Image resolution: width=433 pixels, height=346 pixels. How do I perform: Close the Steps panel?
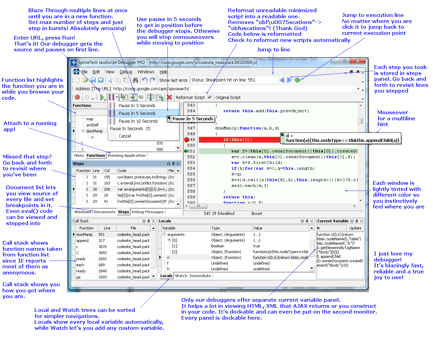pyautogui.click(x=178, y=164)
